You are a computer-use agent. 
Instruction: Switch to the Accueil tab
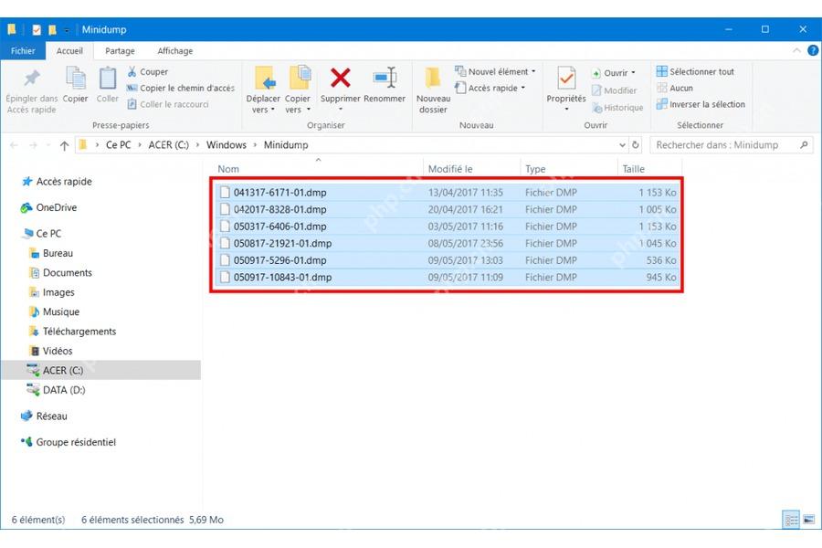pos(69,51)
